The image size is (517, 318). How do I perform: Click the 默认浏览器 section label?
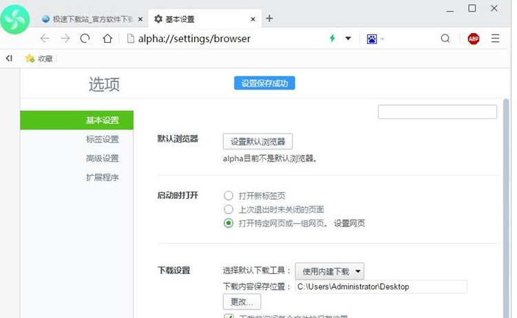tap(178, 139)
